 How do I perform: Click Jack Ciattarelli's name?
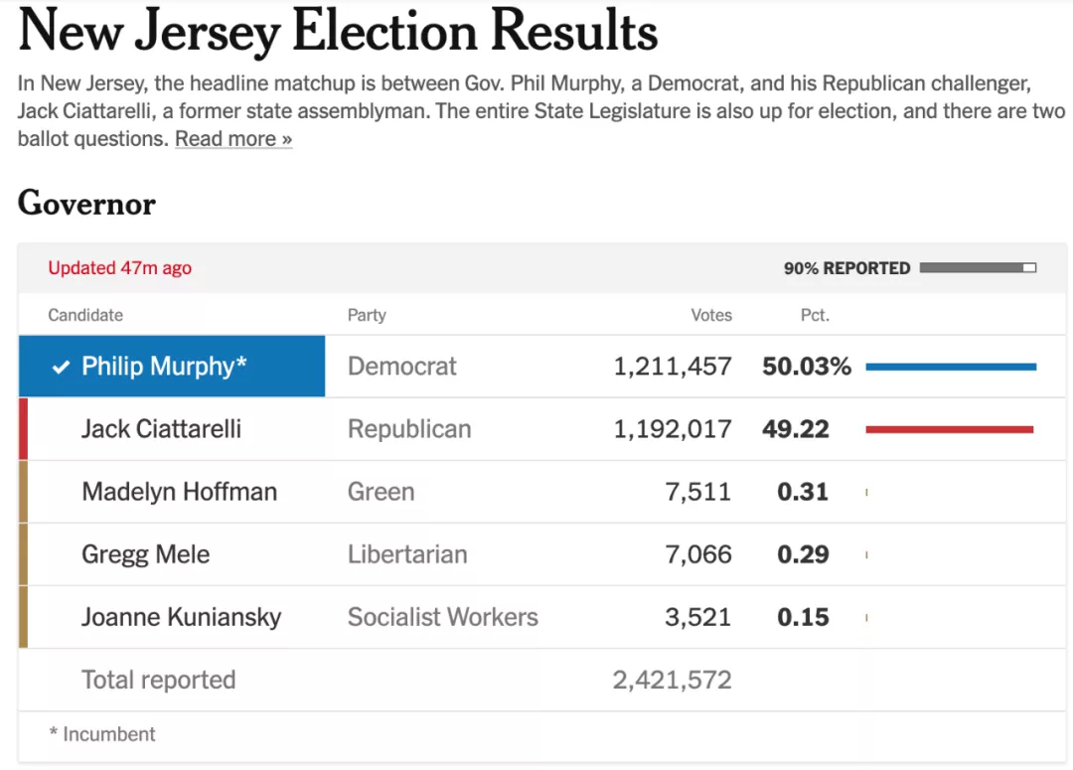(x=161, y=429)
